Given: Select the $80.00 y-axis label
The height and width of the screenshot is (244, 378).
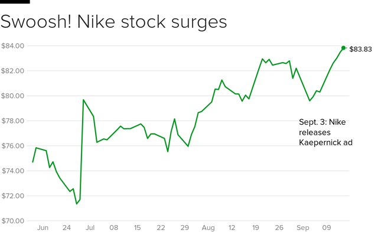Looking at the screenshot, I should tap(12, 96).
